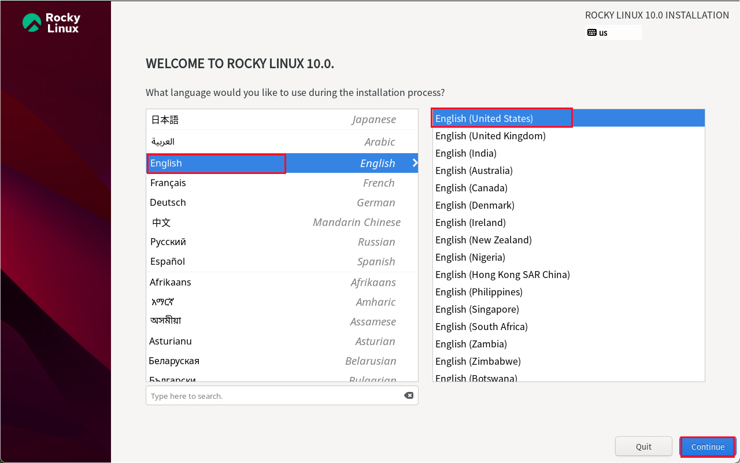Choose English (Nigeria) locale

coord(568,257)
